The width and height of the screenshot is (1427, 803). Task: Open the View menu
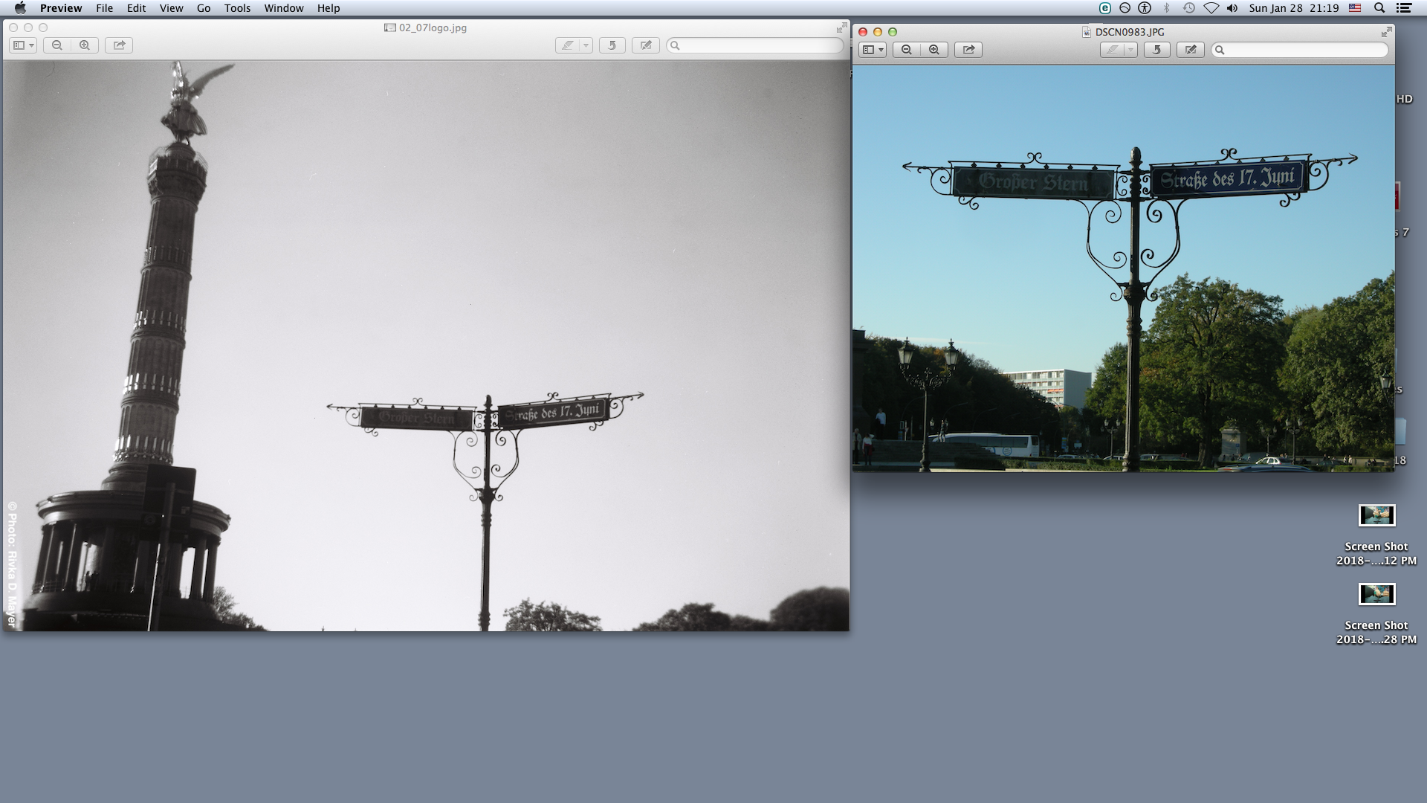point(171,8)
